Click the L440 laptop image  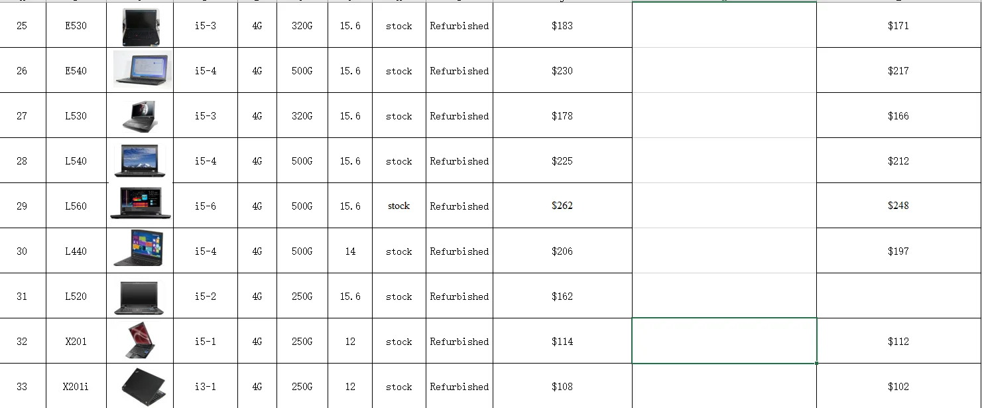click(139, 249)
